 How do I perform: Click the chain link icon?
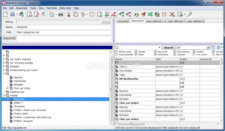coord(83,14)
